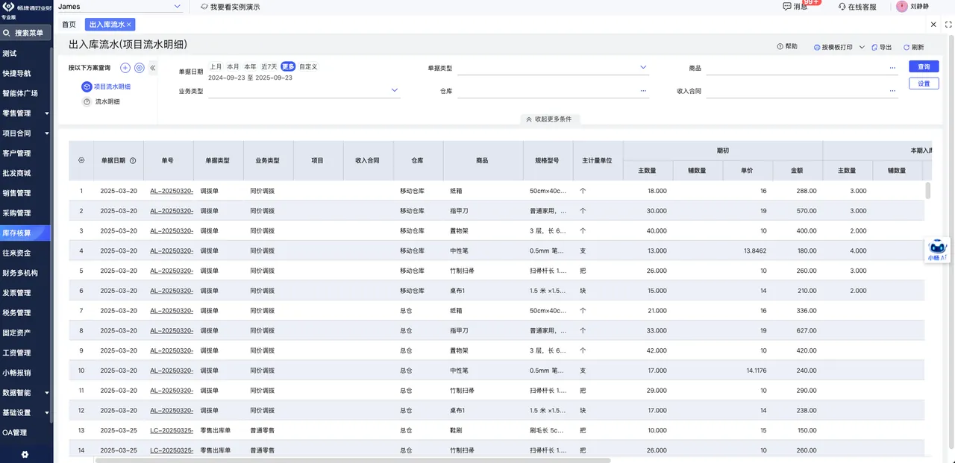Select 自定义 date filter
The width and height of the screenshot is (955, 463).
tap(308, 66)
